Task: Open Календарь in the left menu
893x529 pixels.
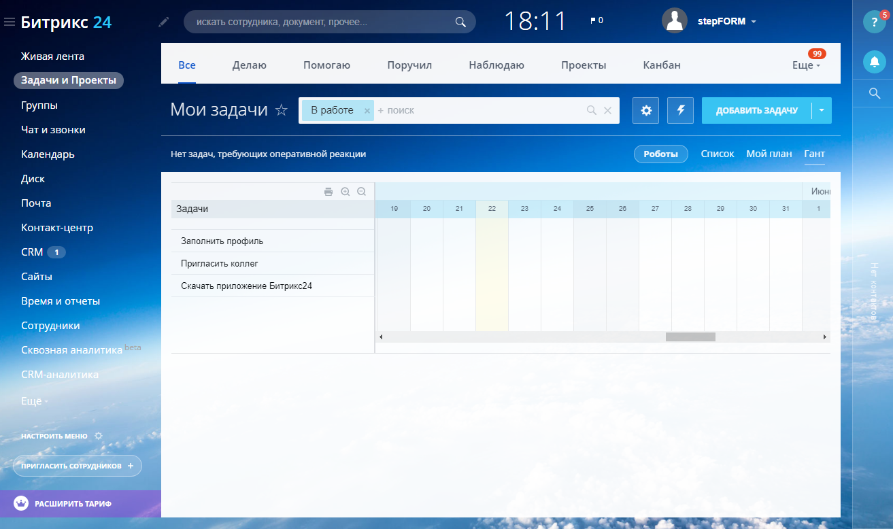Action: pyautogui.click(x=48, y=154)
